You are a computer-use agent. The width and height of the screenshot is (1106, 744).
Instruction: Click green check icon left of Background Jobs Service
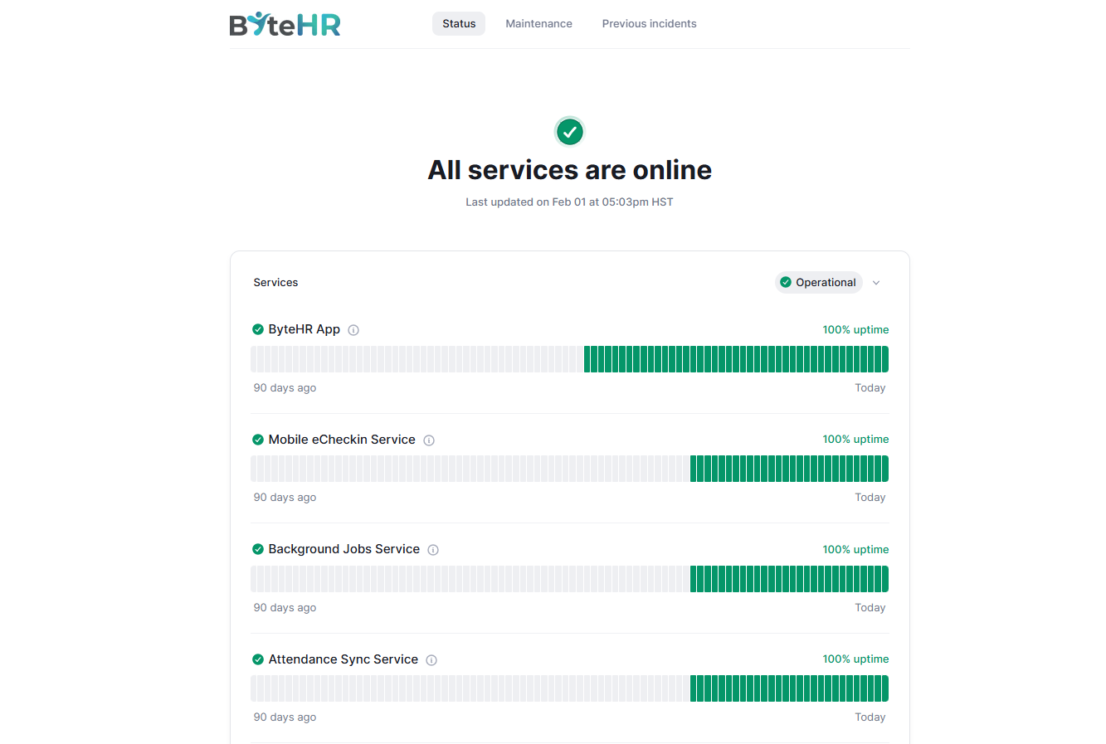click(x=258, y=549)
